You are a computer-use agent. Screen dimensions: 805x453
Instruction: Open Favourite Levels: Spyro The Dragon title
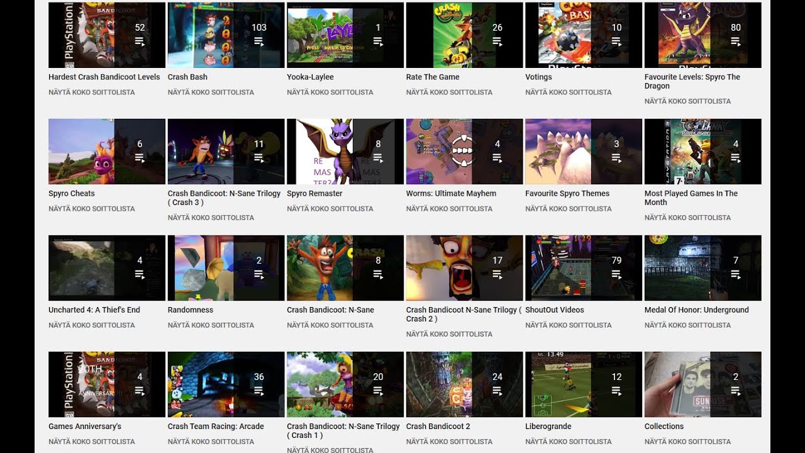coord(692,81)
